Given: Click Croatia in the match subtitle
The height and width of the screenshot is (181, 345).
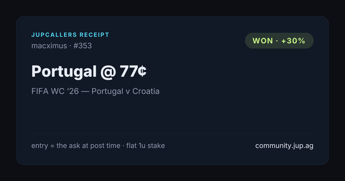Looking at the screenshot, I should (146, 91).
